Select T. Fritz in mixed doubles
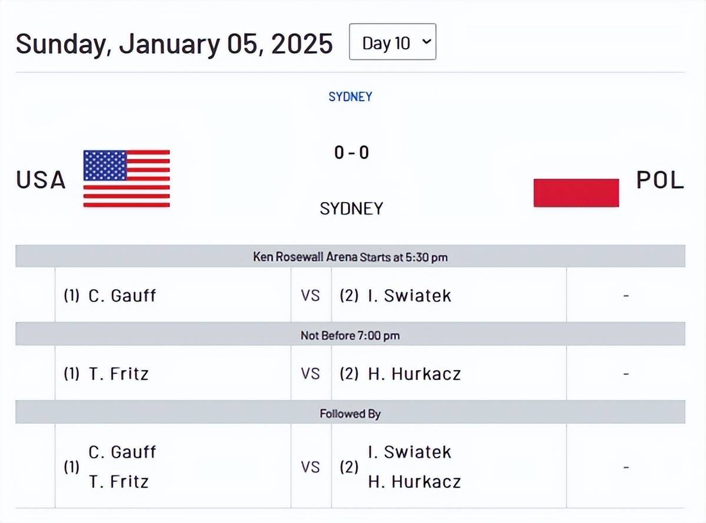This screenshot has height=523, width=706. point(118,482)
